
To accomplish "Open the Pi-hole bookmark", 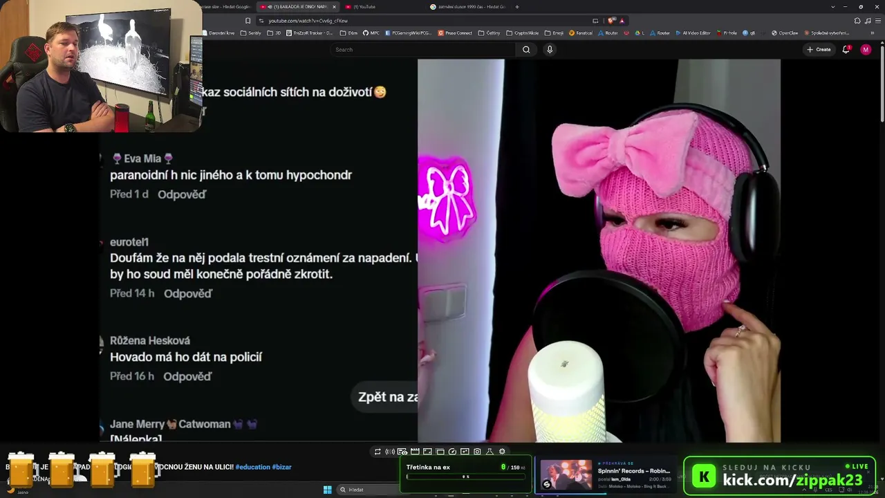I will (x=727, y=33).
